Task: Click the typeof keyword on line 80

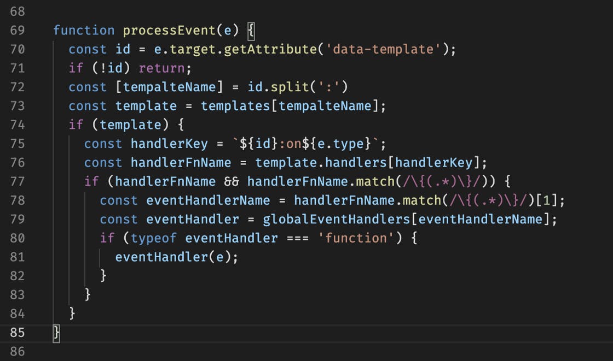Action: pyautogui.click(x=154, y=238)
